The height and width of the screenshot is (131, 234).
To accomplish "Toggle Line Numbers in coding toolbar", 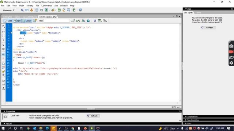I will click(3, 55).
